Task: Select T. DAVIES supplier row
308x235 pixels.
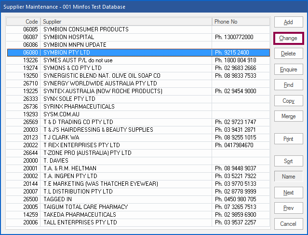Action: [138, 161]
